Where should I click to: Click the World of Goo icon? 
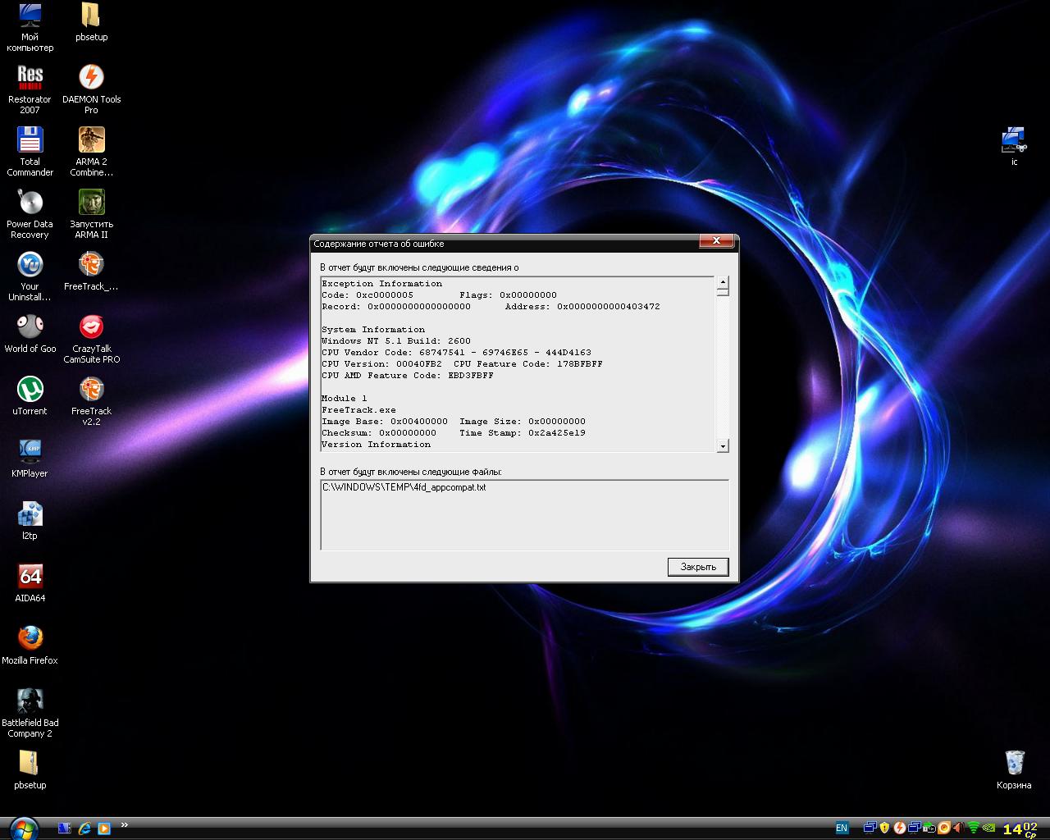pos(30,333)
